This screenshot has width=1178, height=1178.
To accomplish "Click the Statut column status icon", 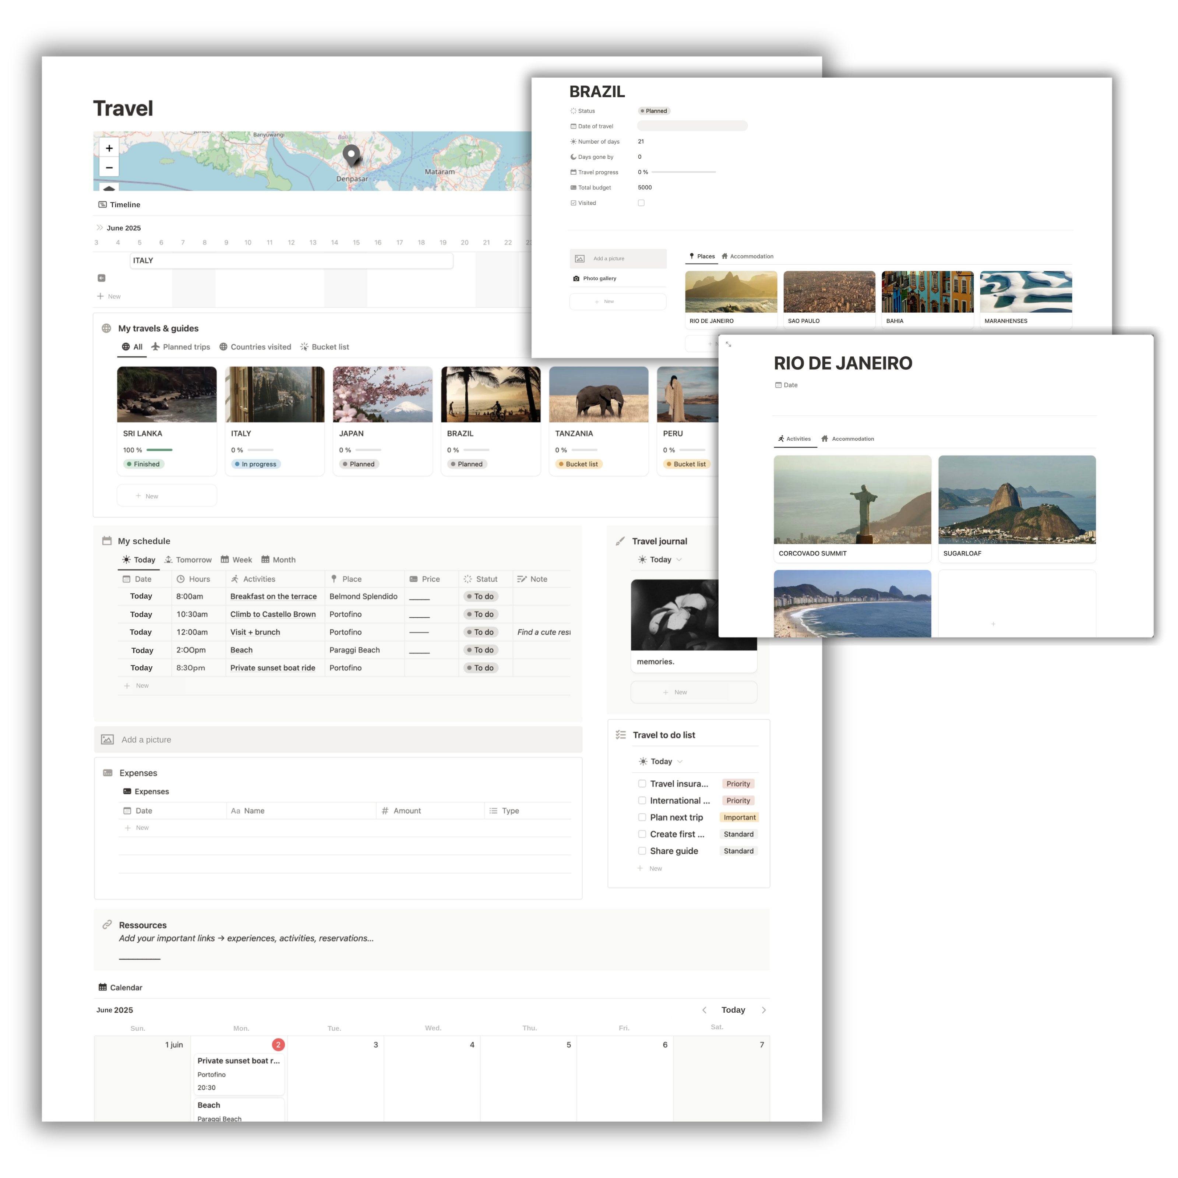I will (468, 579).
